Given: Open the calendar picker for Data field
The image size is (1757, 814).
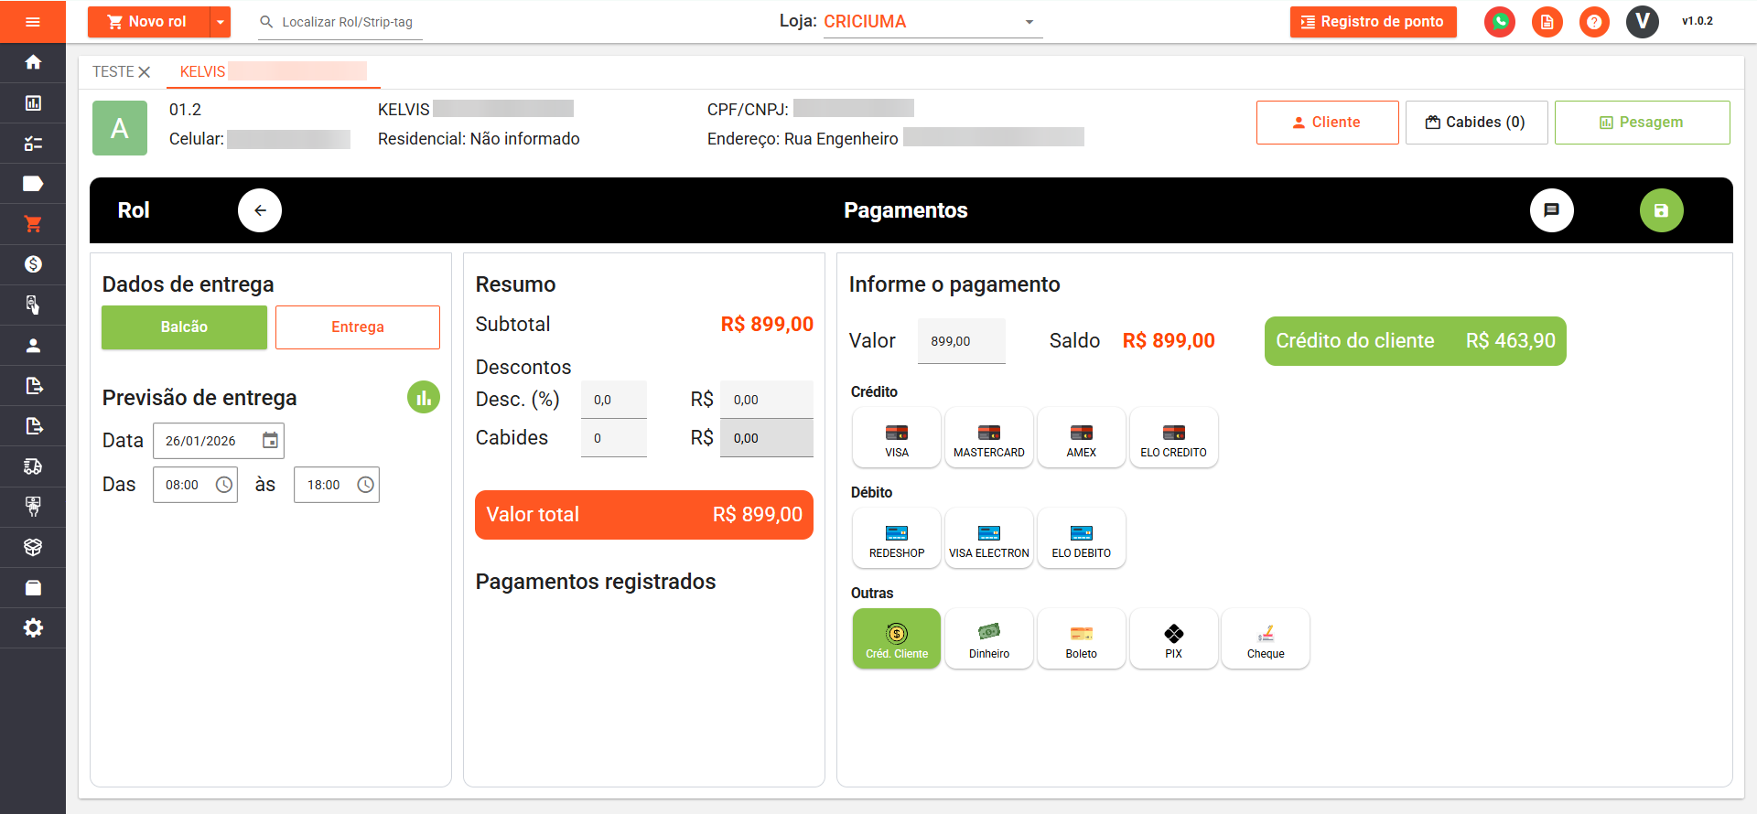Looking at the screenshot, I should tap(270, 441).
